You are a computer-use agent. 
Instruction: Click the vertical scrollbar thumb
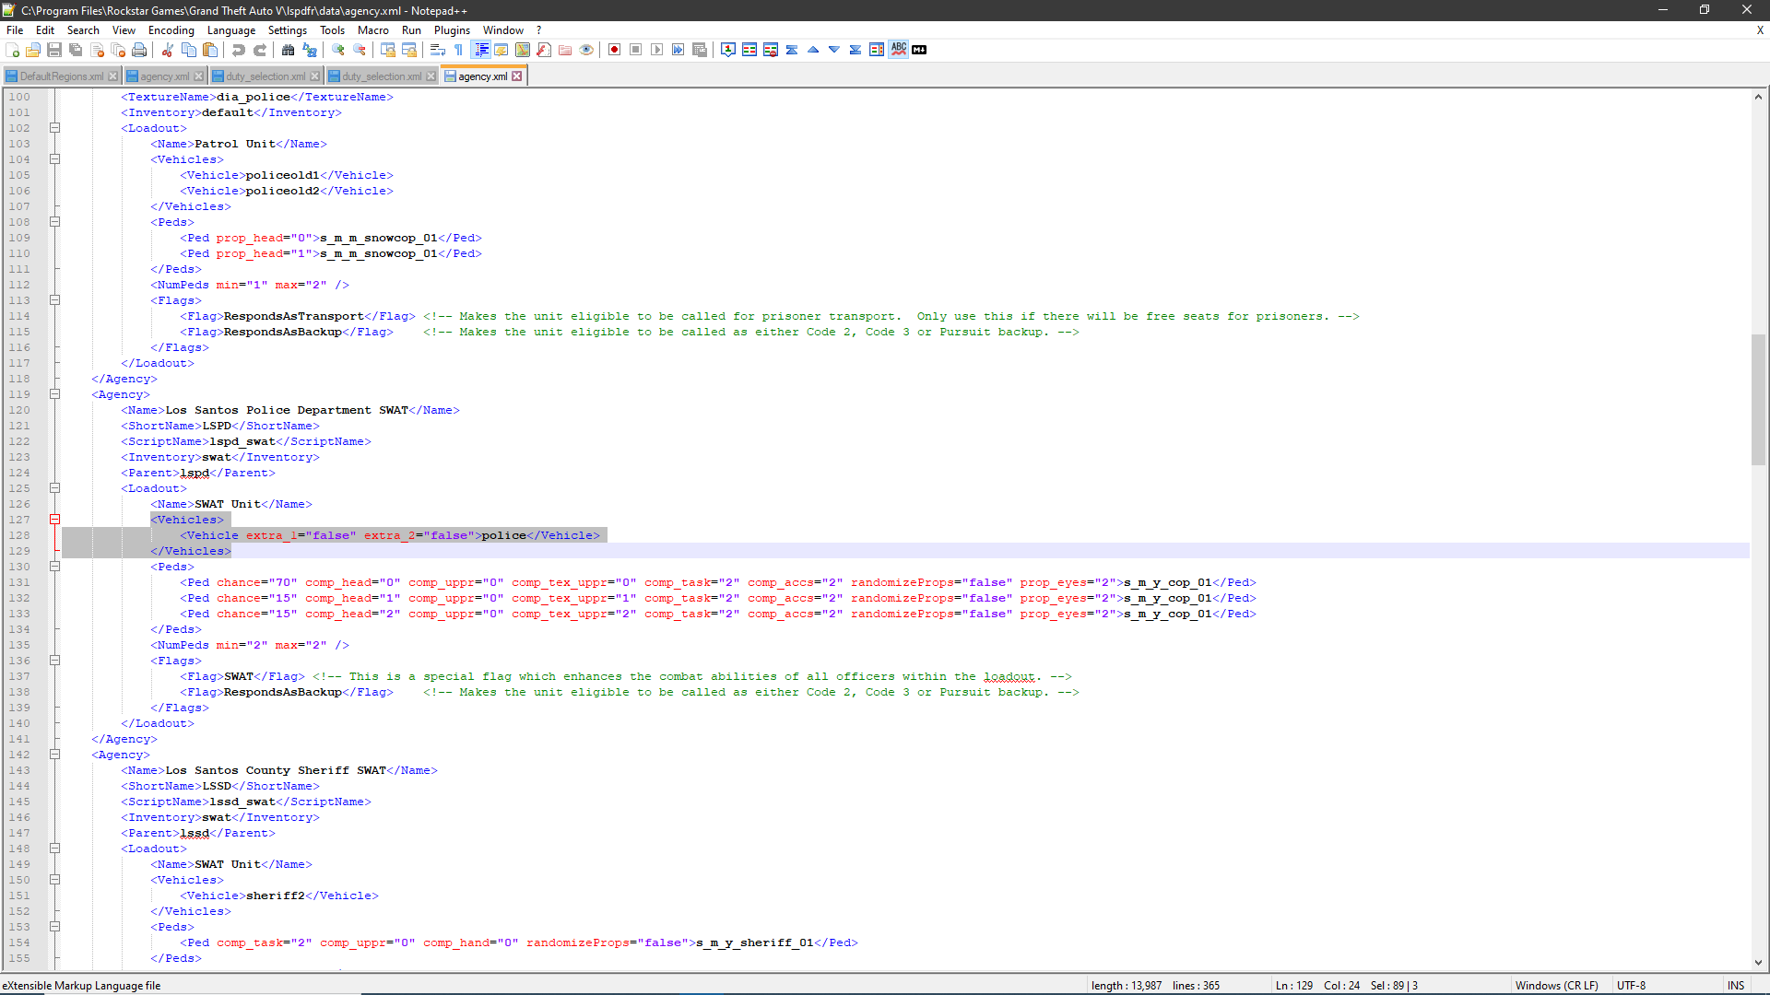(x=1758, y=400)
